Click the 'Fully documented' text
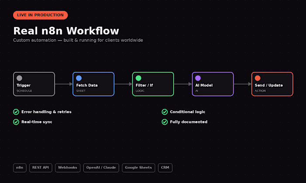306x183 pixels. point(189,122)
